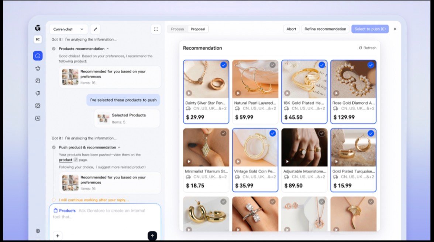Collapse the Products recommendation section
This screenshot has height=242, width=434.
108,49
